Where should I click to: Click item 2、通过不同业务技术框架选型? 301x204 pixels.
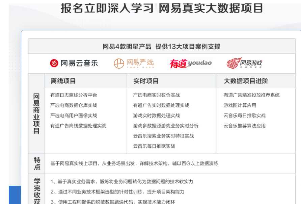117,192
